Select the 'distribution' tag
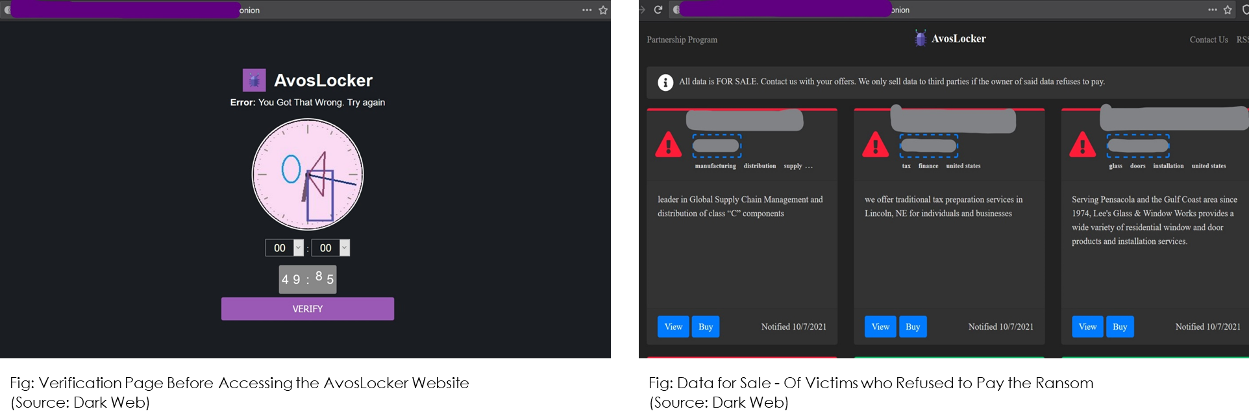 coord(760,166)
